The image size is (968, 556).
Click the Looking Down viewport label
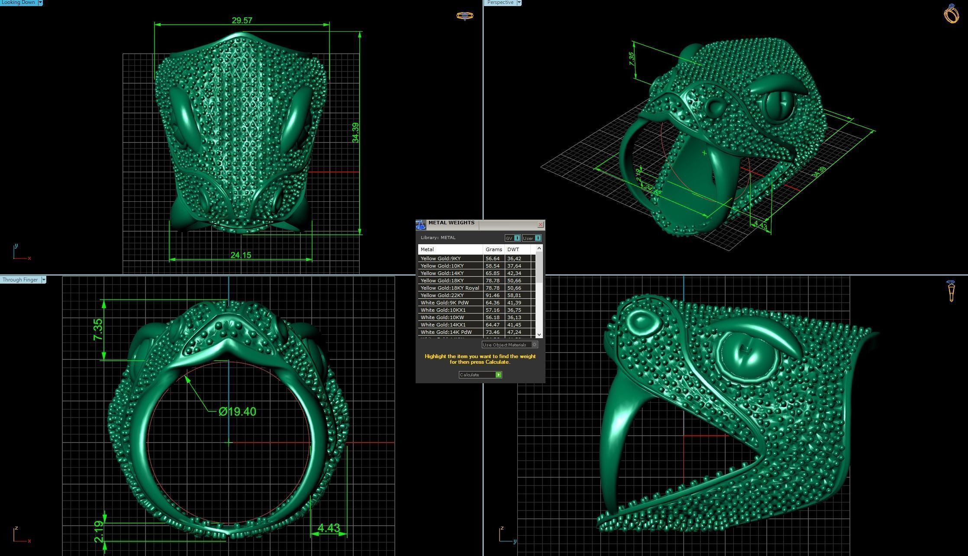[x=18, y=3]
